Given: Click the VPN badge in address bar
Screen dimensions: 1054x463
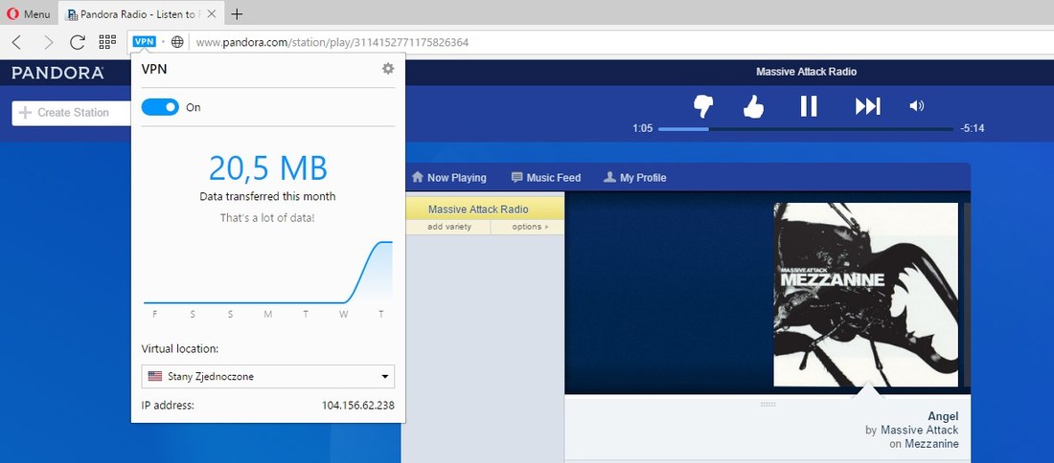Looking at the screenshot, I should (x=144, y=41).
